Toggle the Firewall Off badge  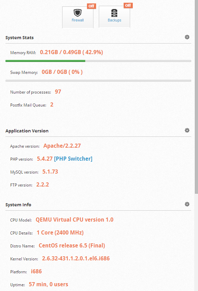point(91,6)
